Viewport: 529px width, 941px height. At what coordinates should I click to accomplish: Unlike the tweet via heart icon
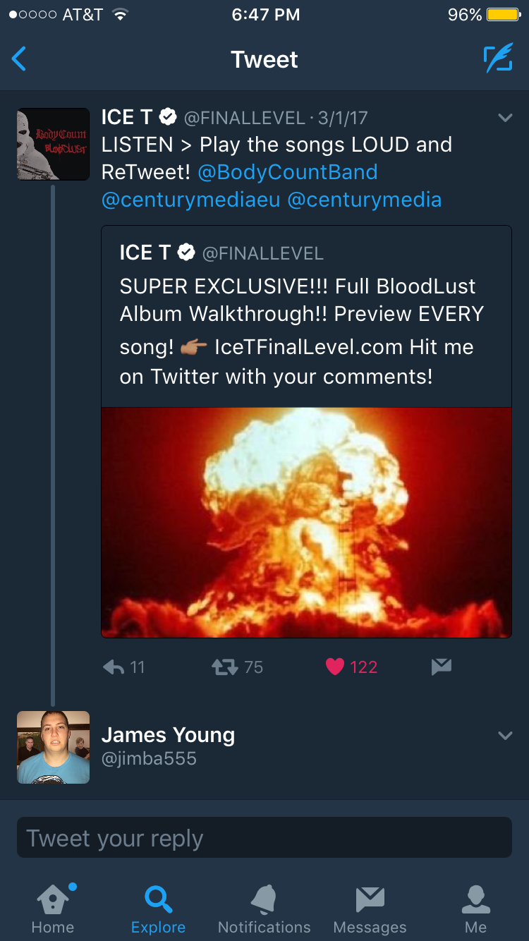coord(335,667)
